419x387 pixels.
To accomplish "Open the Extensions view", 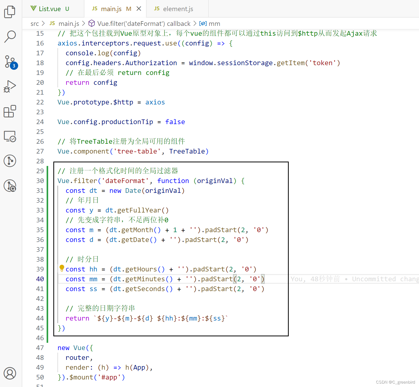I will (10, 111).
